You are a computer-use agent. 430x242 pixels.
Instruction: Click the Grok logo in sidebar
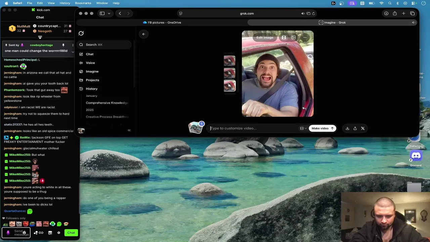pos(81,33)
